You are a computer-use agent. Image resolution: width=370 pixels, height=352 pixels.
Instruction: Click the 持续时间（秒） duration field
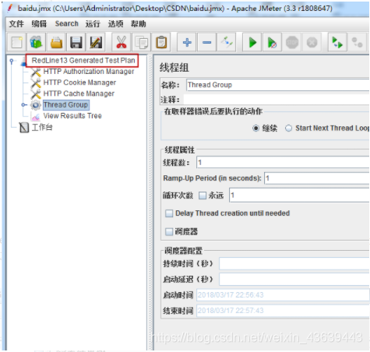coord(294,264)
